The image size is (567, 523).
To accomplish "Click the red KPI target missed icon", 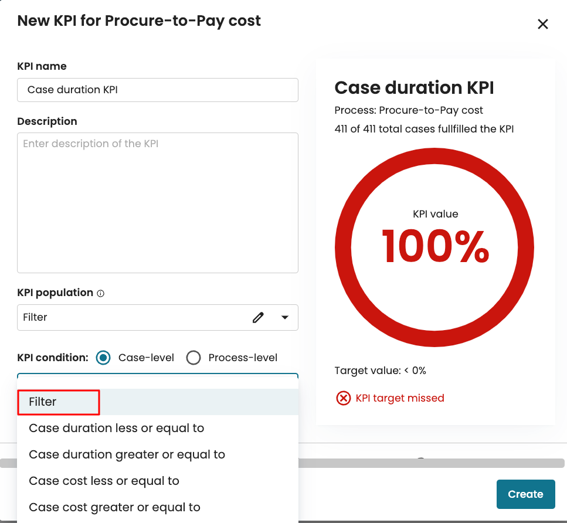I will 343,398.
